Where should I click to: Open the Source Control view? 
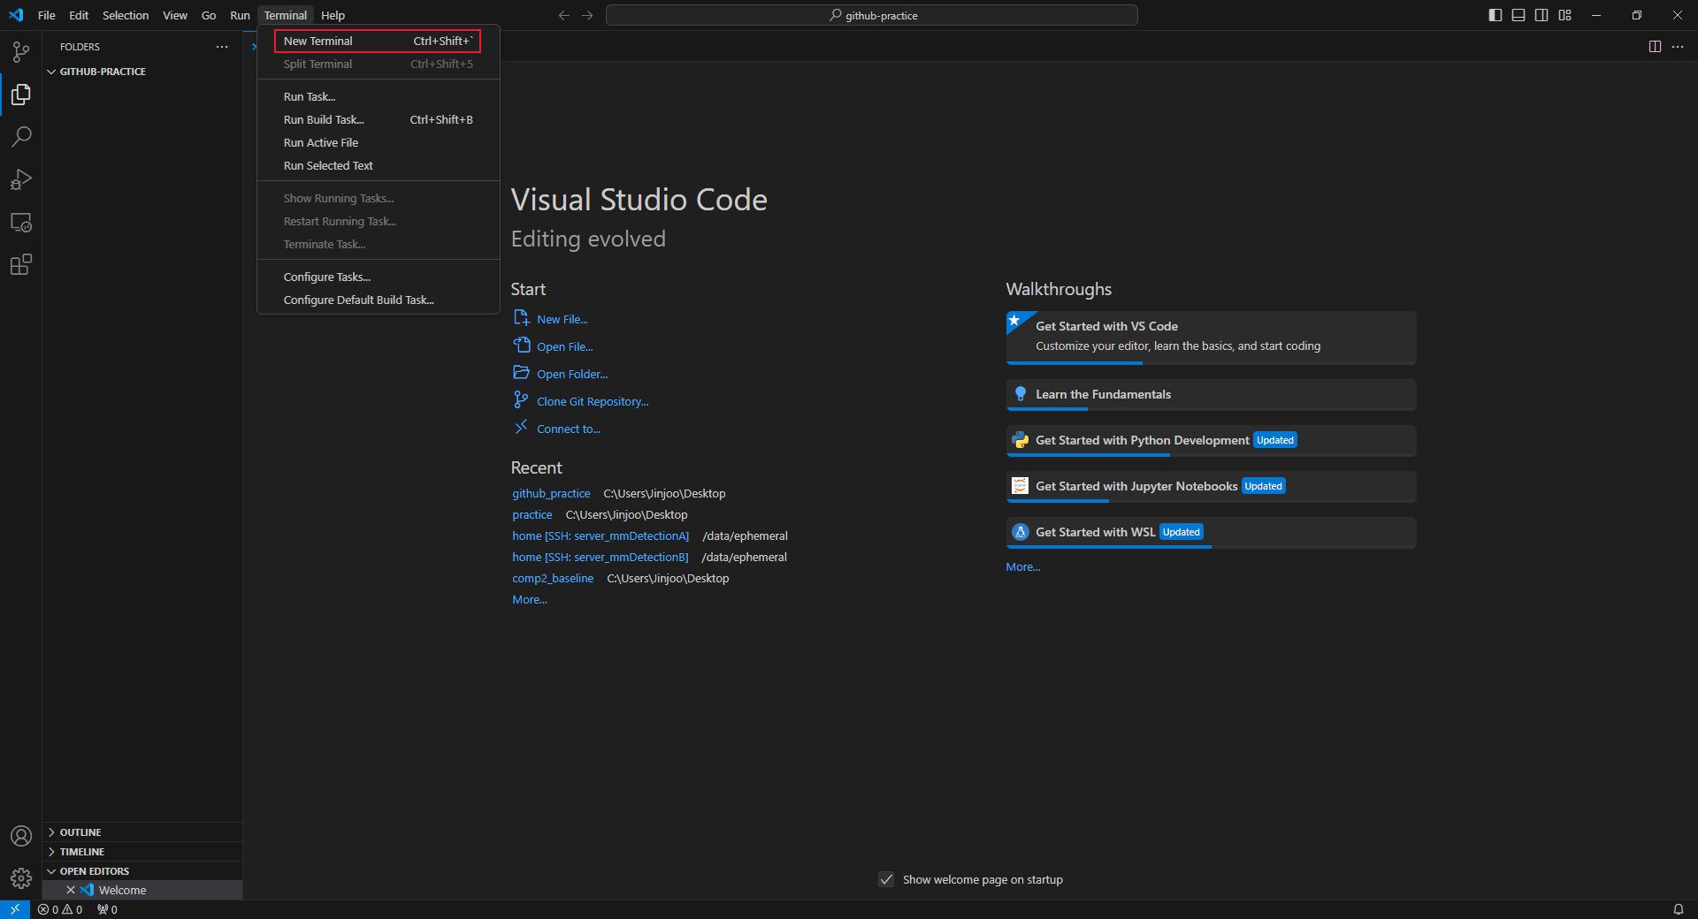coord(21,52)
